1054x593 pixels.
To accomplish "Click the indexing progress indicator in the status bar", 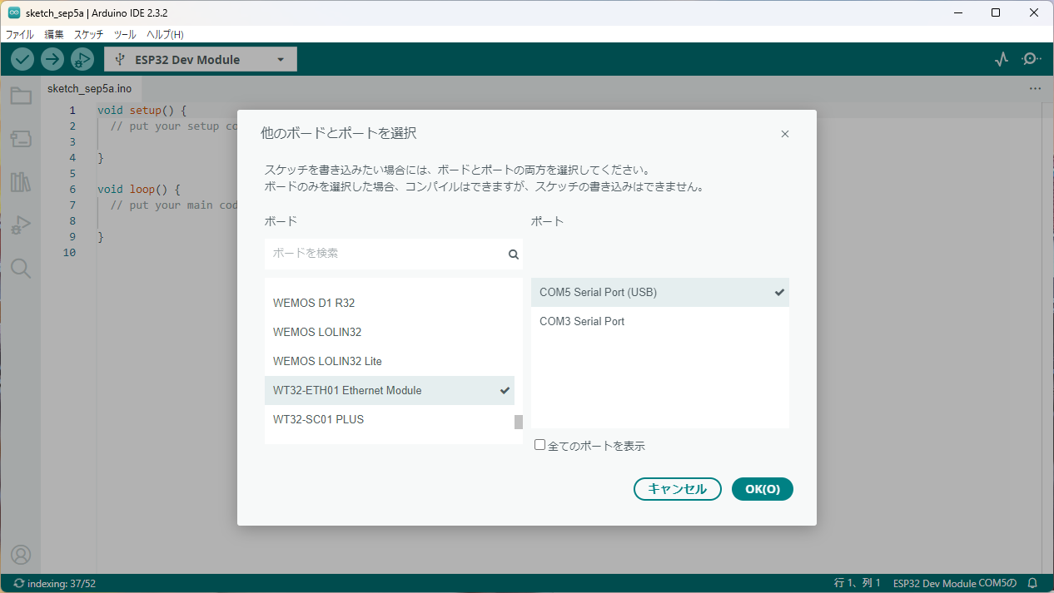I will point(54,583).
